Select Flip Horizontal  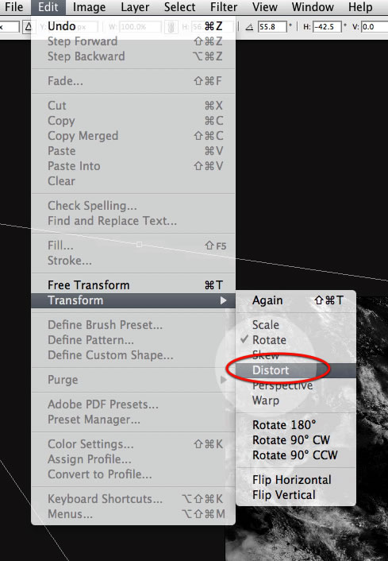(x=291, y=480)
